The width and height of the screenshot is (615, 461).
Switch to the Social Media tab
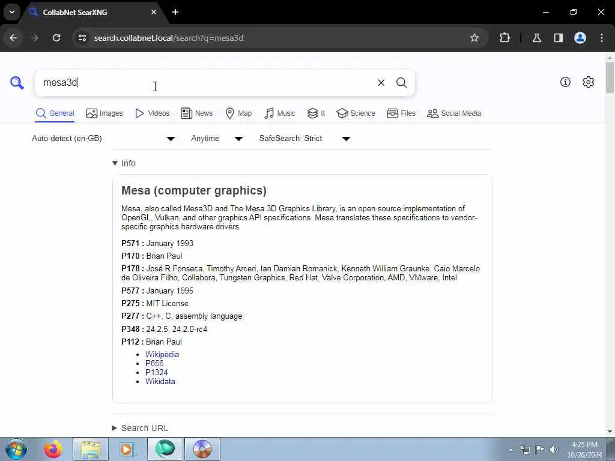point(454,113)
